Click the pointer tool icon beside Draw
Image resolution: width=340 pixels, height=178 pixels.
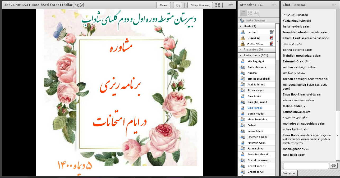click(x=177, y=5)
